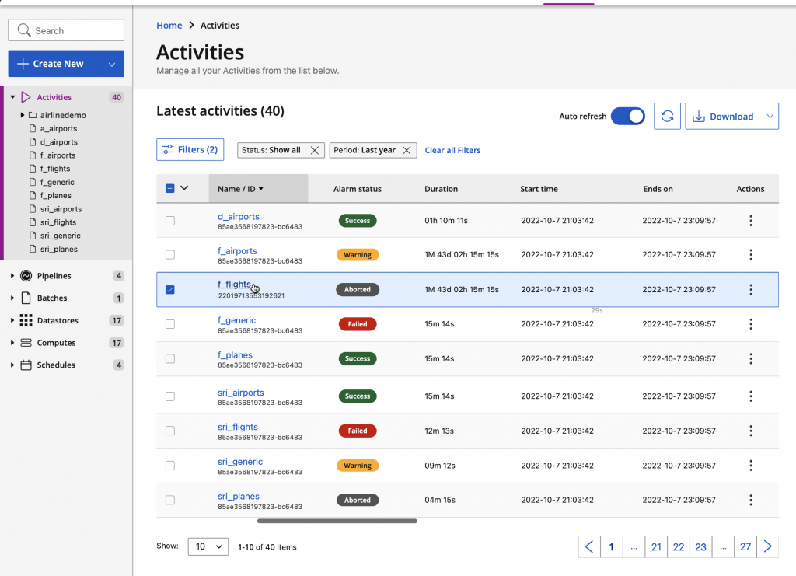Go to page 22 in pagination
The image size is (796, 576).
(678, 546)
